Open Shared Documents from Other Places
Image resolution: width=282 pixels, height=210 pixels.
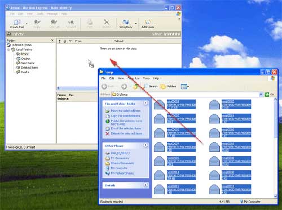click(122, 163)
